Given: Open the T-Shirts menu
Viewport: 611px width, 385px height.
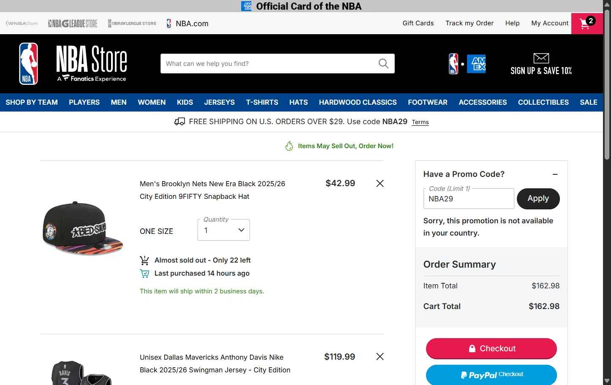Looking at the screenshot, I should pyautogui.click(x=262, y=102).
